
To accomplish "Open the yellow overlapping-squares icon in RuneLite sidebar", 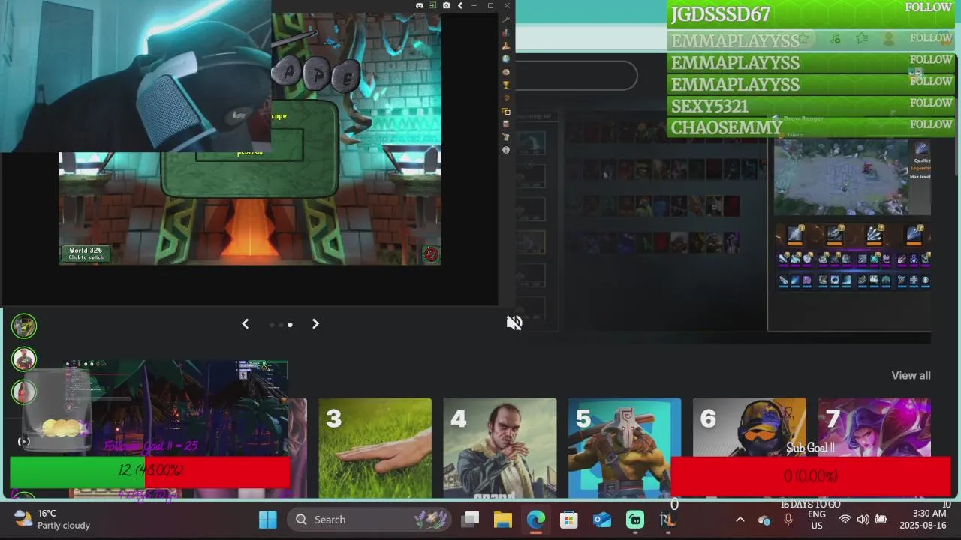I will click(506, 111).
